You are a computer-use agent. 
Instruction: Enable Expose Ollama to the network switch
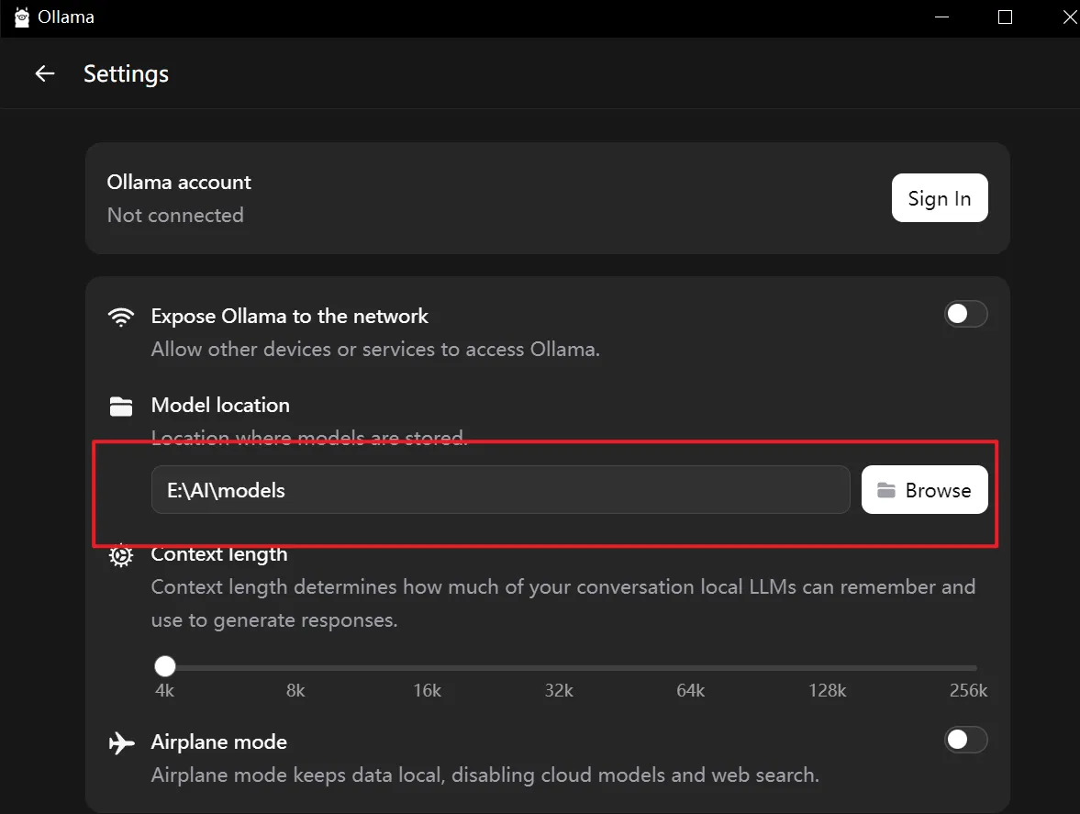point(965,315)
